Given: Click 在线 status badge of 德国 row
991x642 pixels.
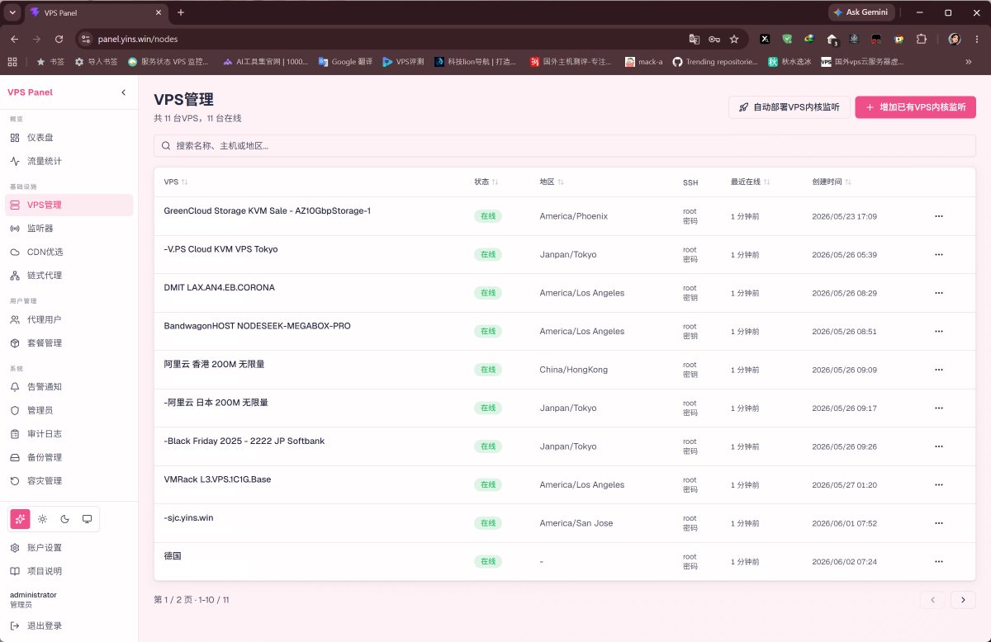Looking at the screenshot, I should point(488,561).
